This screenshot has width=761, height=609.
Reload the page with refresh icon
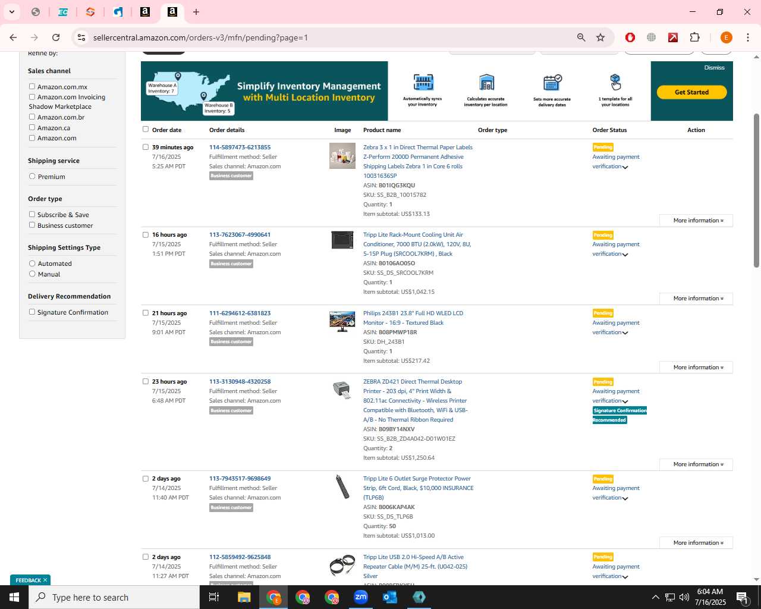click(x=56, y=37)
